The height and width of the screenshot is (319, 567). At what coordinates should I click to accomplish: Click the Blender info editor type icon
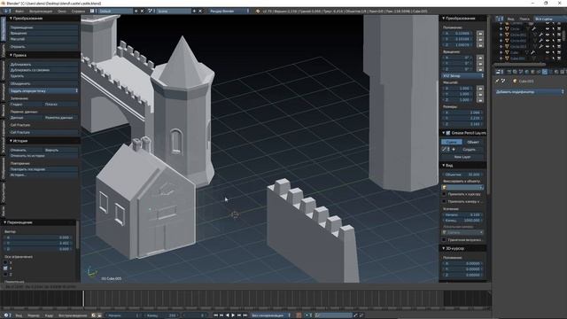coord(6,12)
